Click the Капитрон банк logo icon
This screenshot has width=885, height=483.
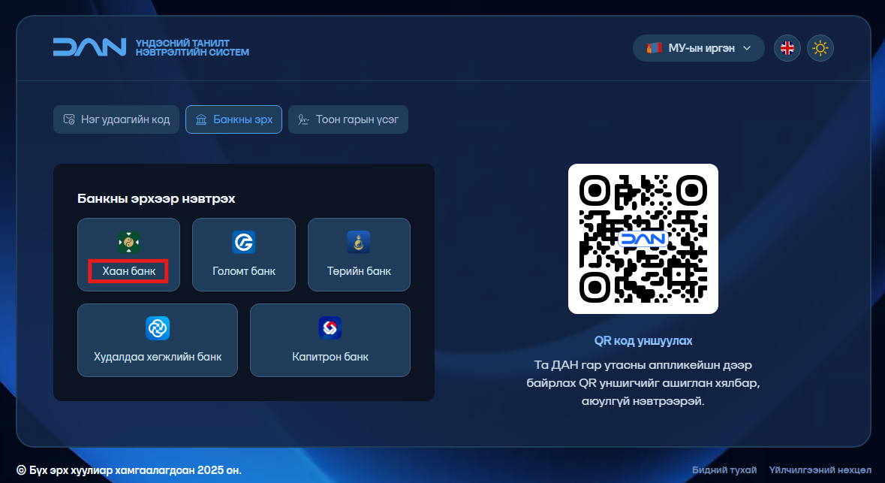tap(330, 328)
